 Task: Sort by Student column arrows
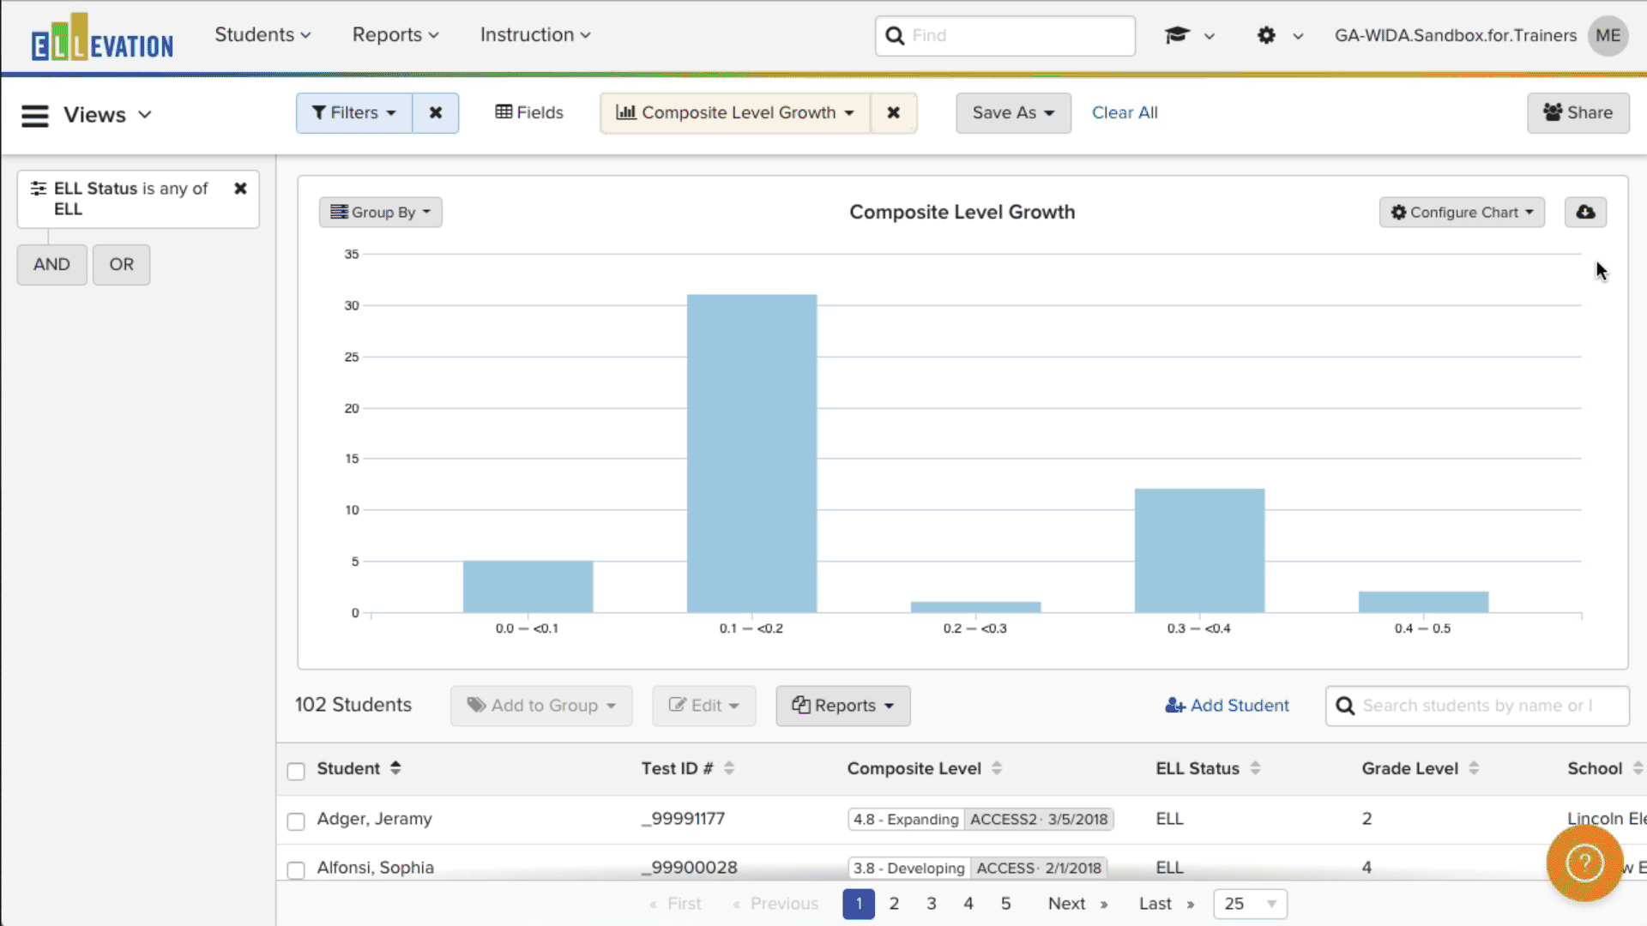pyautogui.click(x=395, y=768)
